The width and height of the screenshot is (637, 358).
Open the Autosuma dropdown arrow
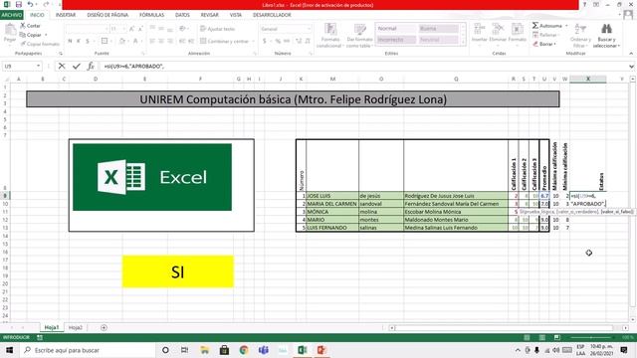pos(566,26)
